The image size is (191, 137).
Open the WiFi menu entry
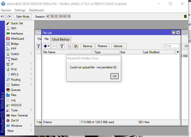(19, 28)
